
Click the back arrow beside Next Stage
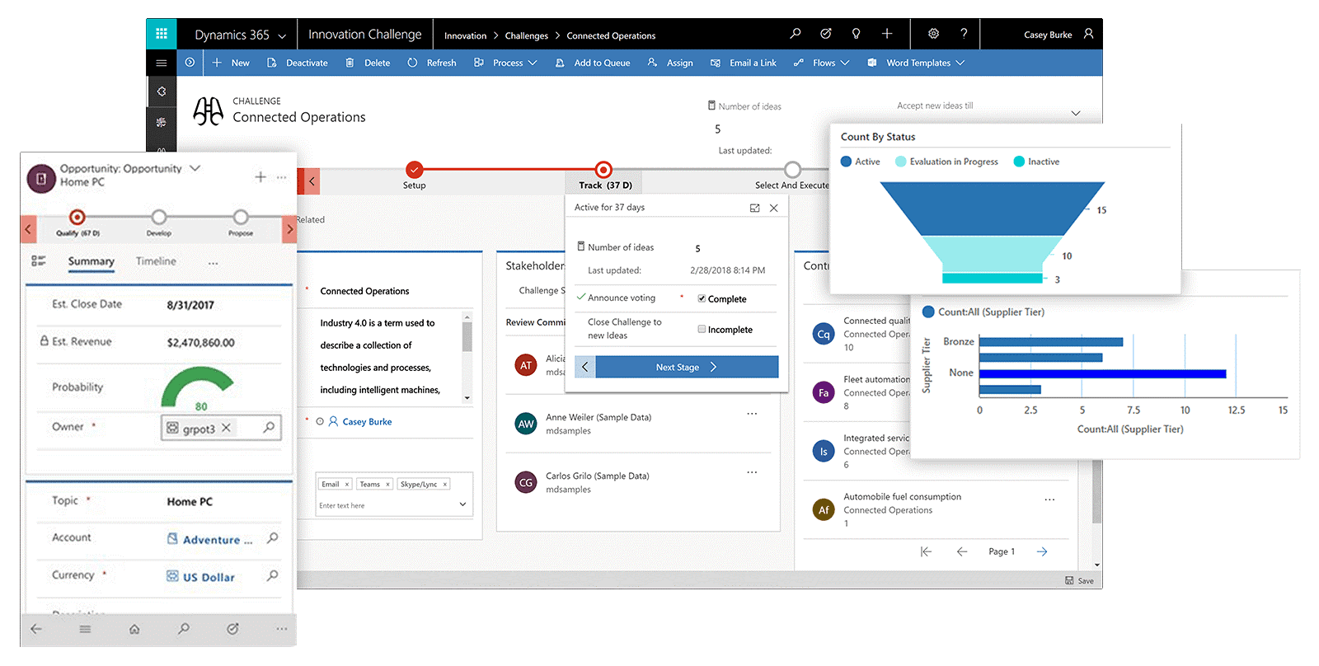585,367
